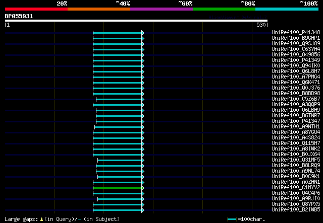Choose the UniRef100_Q31MF5 entry
Viewport: 323px width, 223px height.
click(x=296, y=160)
